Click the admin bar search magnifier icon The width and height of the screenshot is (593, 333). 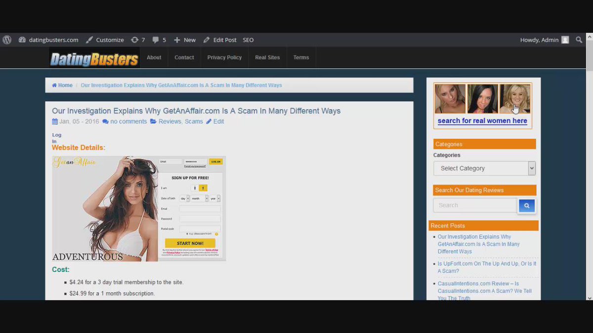(x=579, y=40)
